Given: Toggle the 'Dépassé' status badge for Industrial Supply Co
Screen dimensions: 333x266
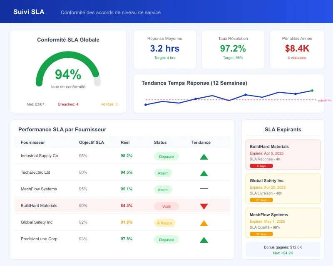Looking at the screenshot, I should click(166, 156).
